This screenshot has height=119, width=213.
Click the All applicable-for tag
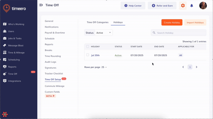tap(180, 55)
